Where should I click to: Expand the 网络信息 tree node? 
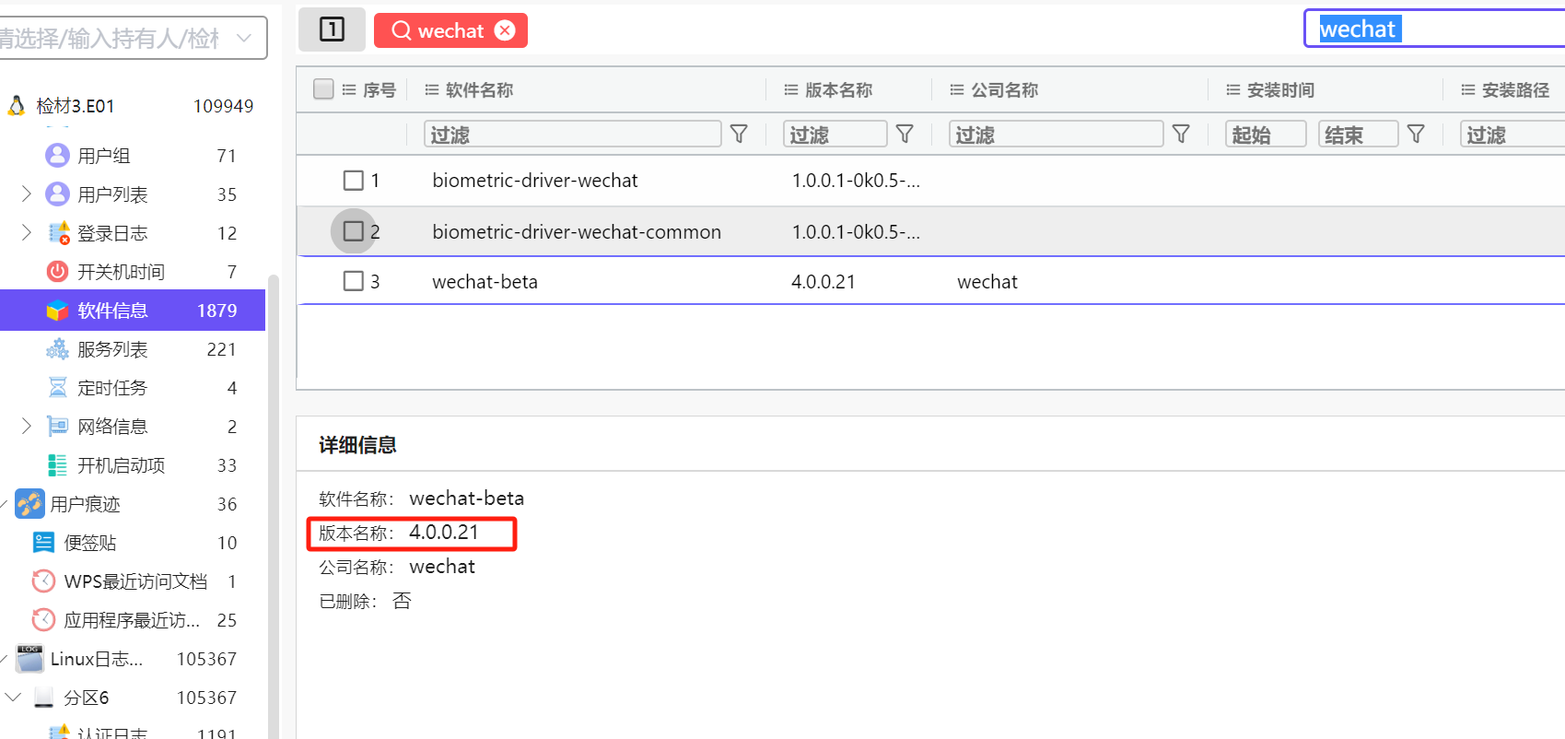point(26,426)
